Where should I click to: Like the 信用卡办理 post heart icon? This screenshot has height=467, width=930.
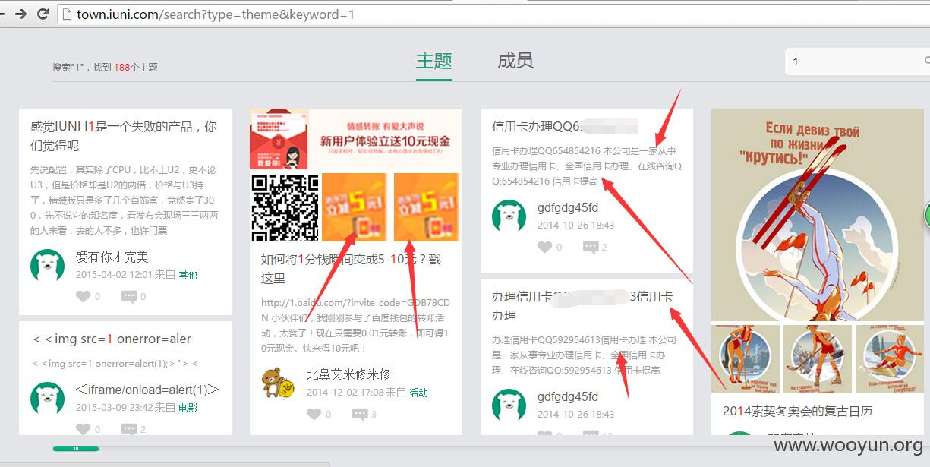coord(544,247)
